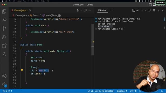This screenshot has width=166, height=93.
Task: Open the Apple menu
Action: tap(2, 1)
